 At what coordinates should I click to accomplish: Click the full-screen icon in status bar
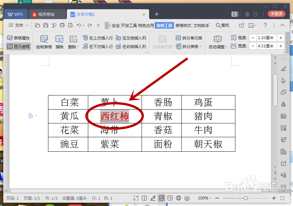pos(136,198)
